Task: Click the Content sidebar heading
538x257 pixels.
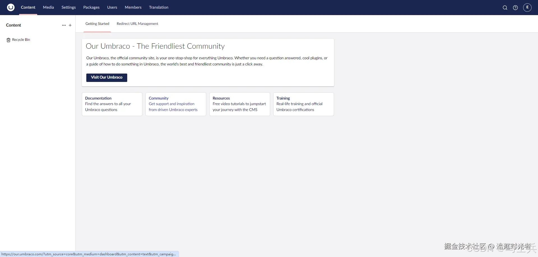Action: [x=13, y=25]
